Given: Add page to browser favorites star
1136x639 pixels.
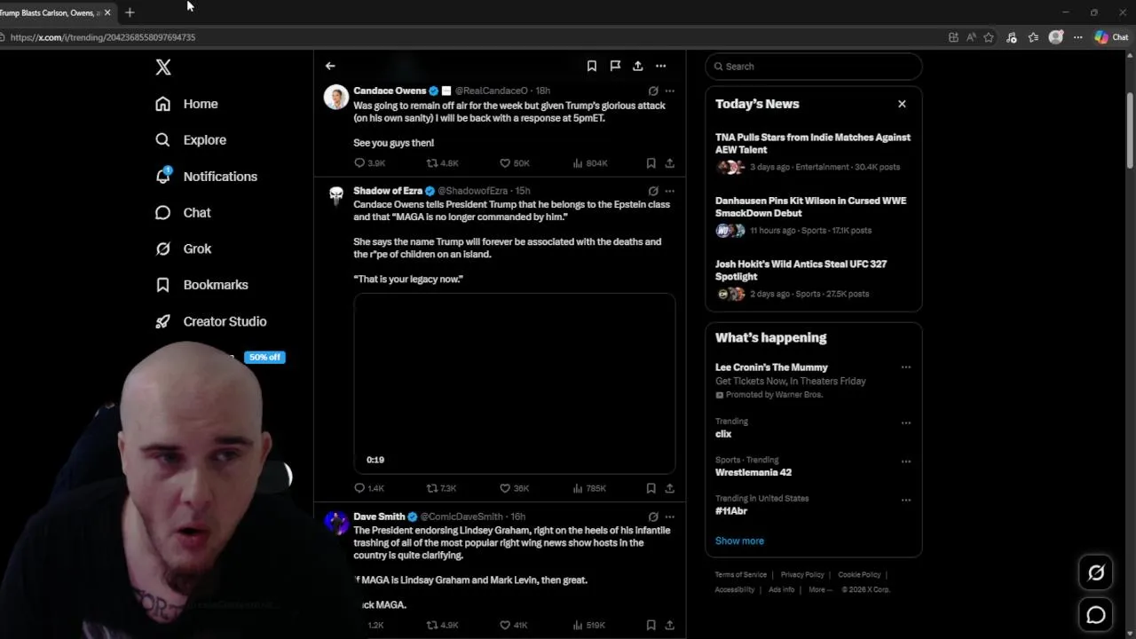Looking at the screenshot, I should 989,37.
